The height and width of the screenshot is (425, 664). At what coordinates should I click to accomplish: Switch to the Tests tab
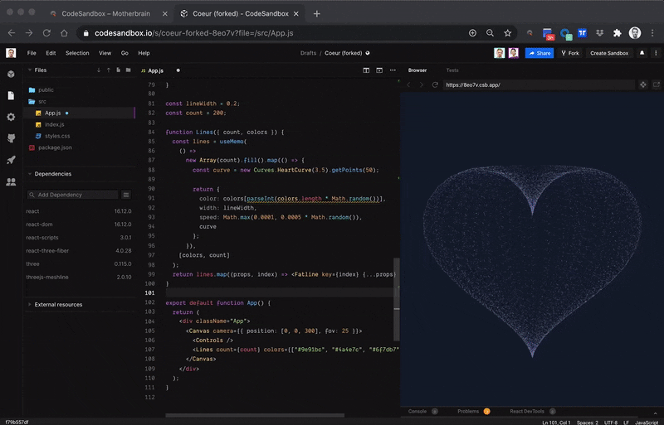[x=452, y=70]
